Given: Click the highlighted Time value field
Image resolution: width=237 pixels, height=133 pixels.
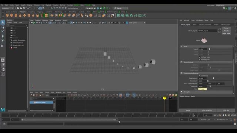Looking at the screenshot, I should click(x=203, y=89).
